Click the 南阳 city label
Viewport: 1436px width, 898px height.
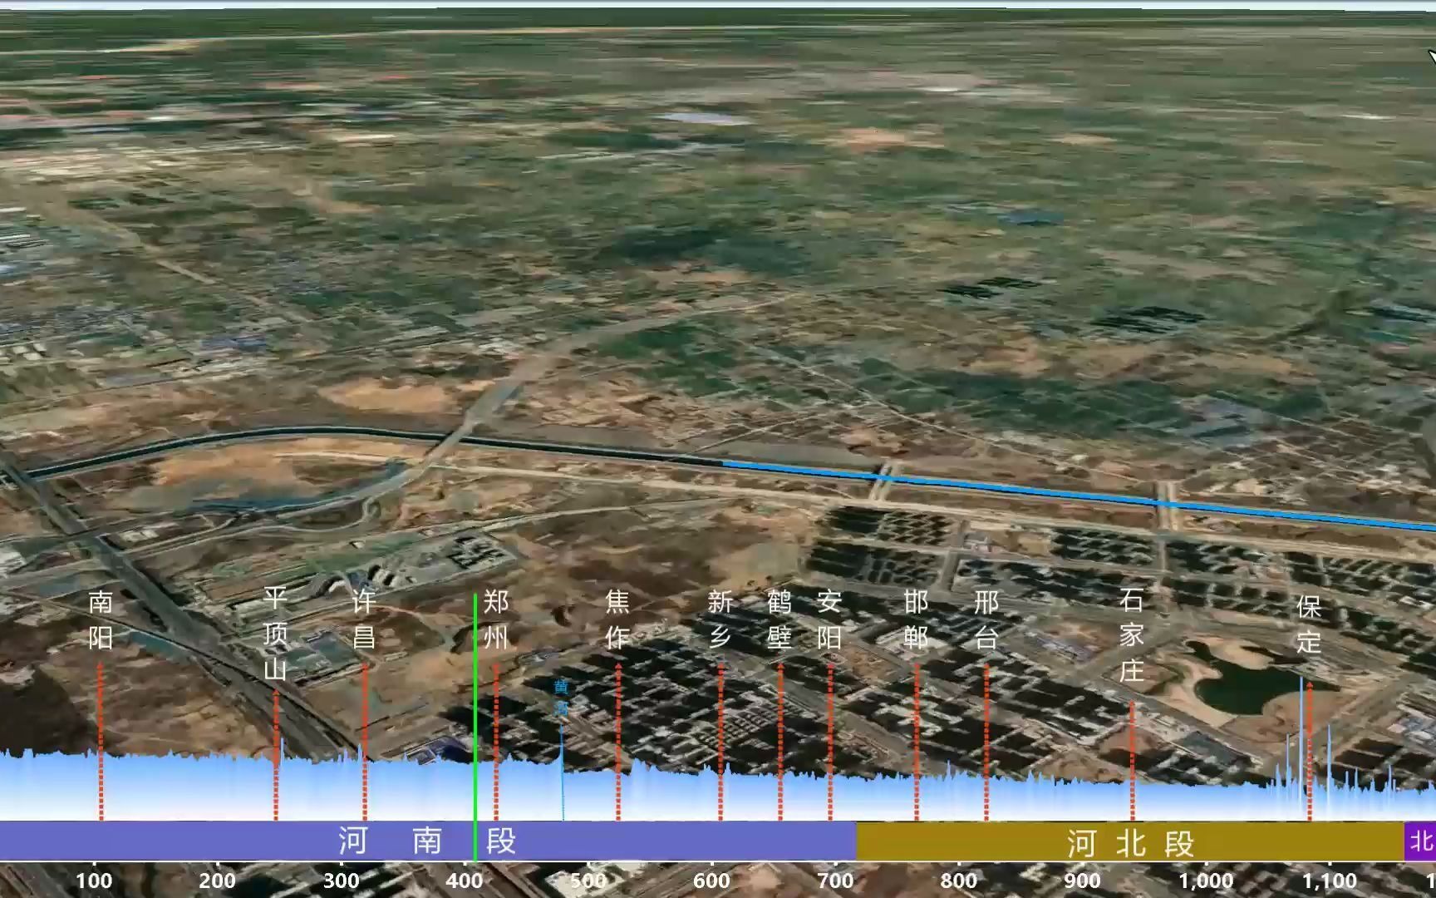[101, 619]
